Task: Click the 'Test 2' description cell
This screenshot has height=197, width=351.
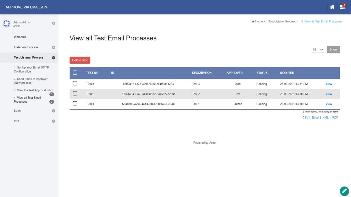Action: coord(196,94)
